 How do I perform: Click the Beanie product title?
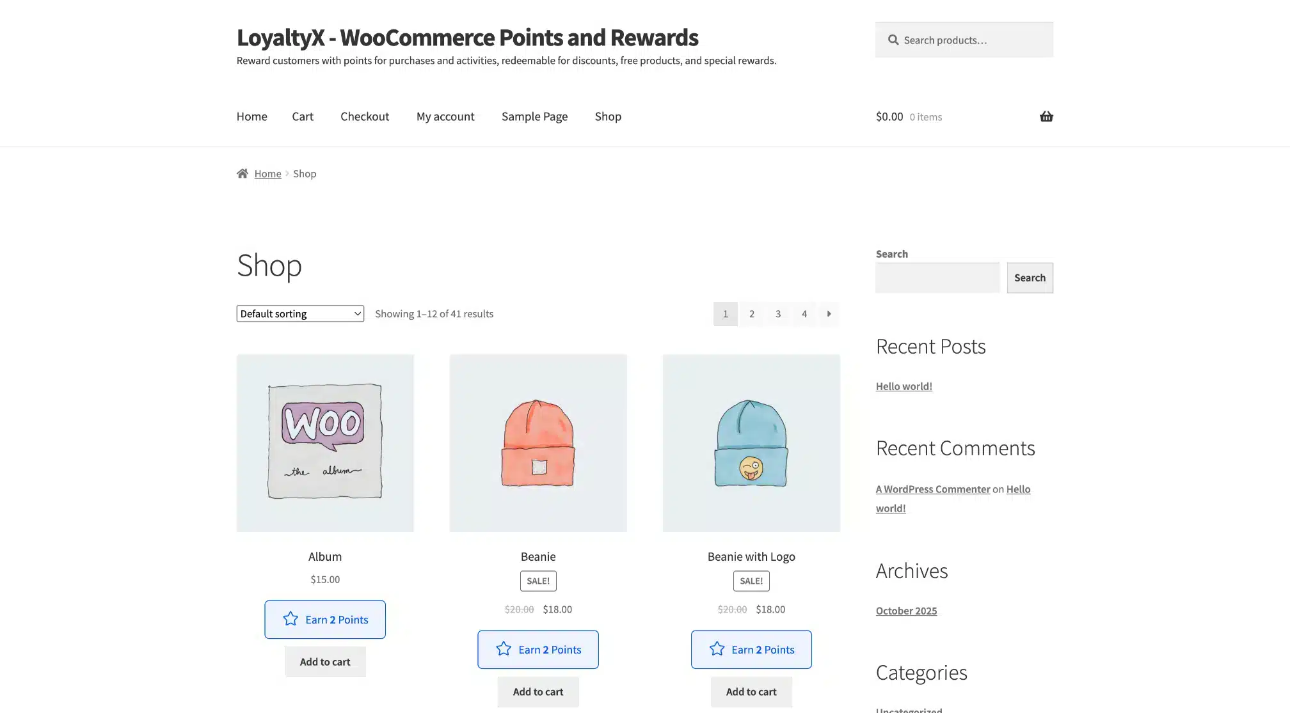(x=538, y=556)
